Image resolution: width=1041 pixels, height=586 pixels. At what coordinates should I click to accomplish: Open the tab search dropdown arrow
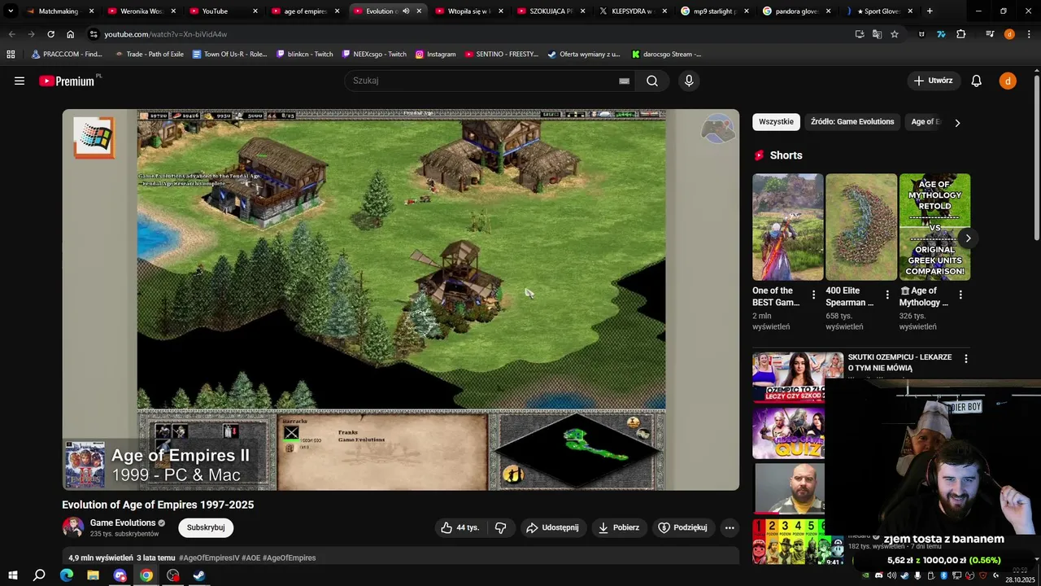click(11, 11)
